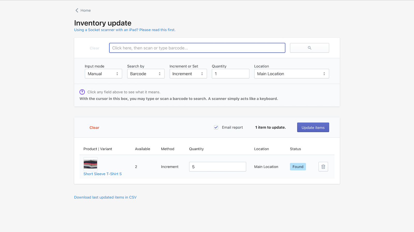Open the Short Sleeve T-Shirt S product link

(x=102, y=174)
